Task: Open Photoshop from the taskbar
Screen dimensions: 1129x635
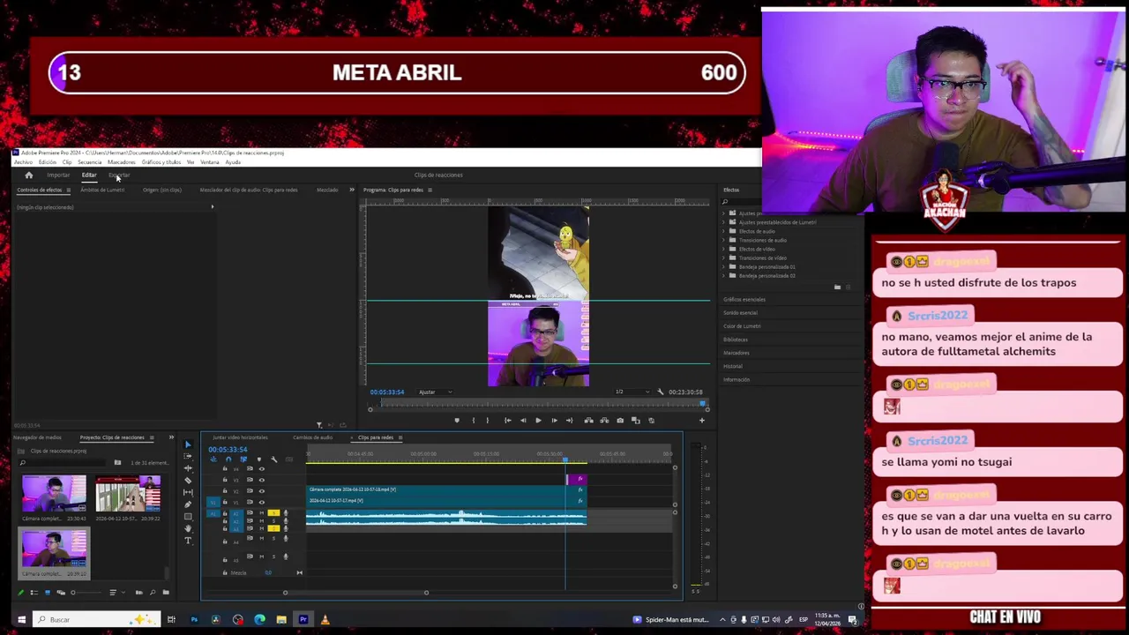Action: click(x=194, y=619)
